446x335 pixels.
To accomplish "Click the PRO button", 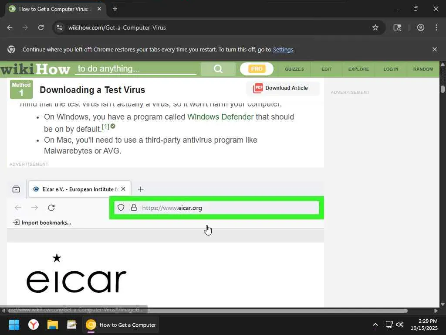I will pos(257,69).
